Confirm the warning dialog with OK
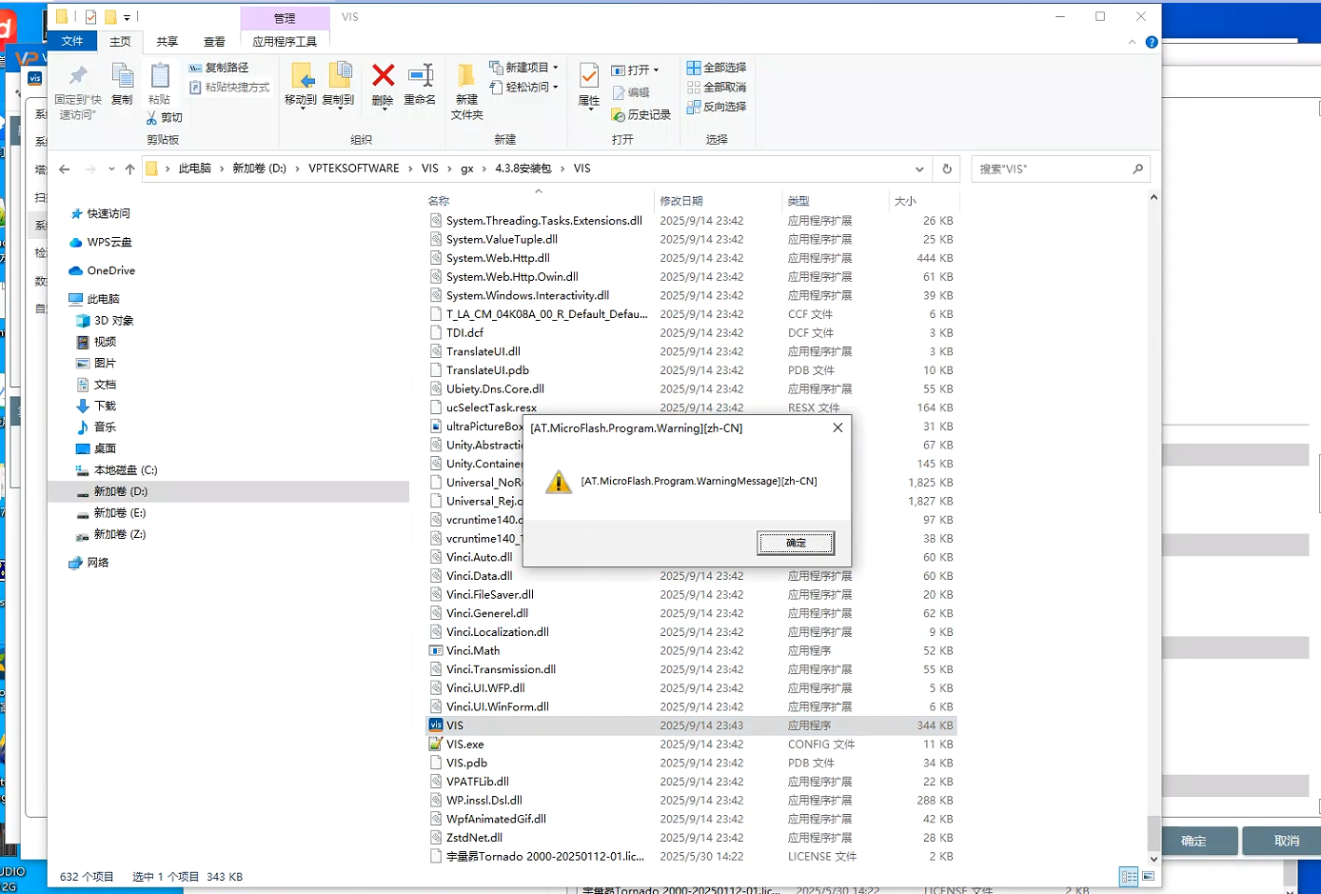1321x894 pixels. [x=796, y=543]
